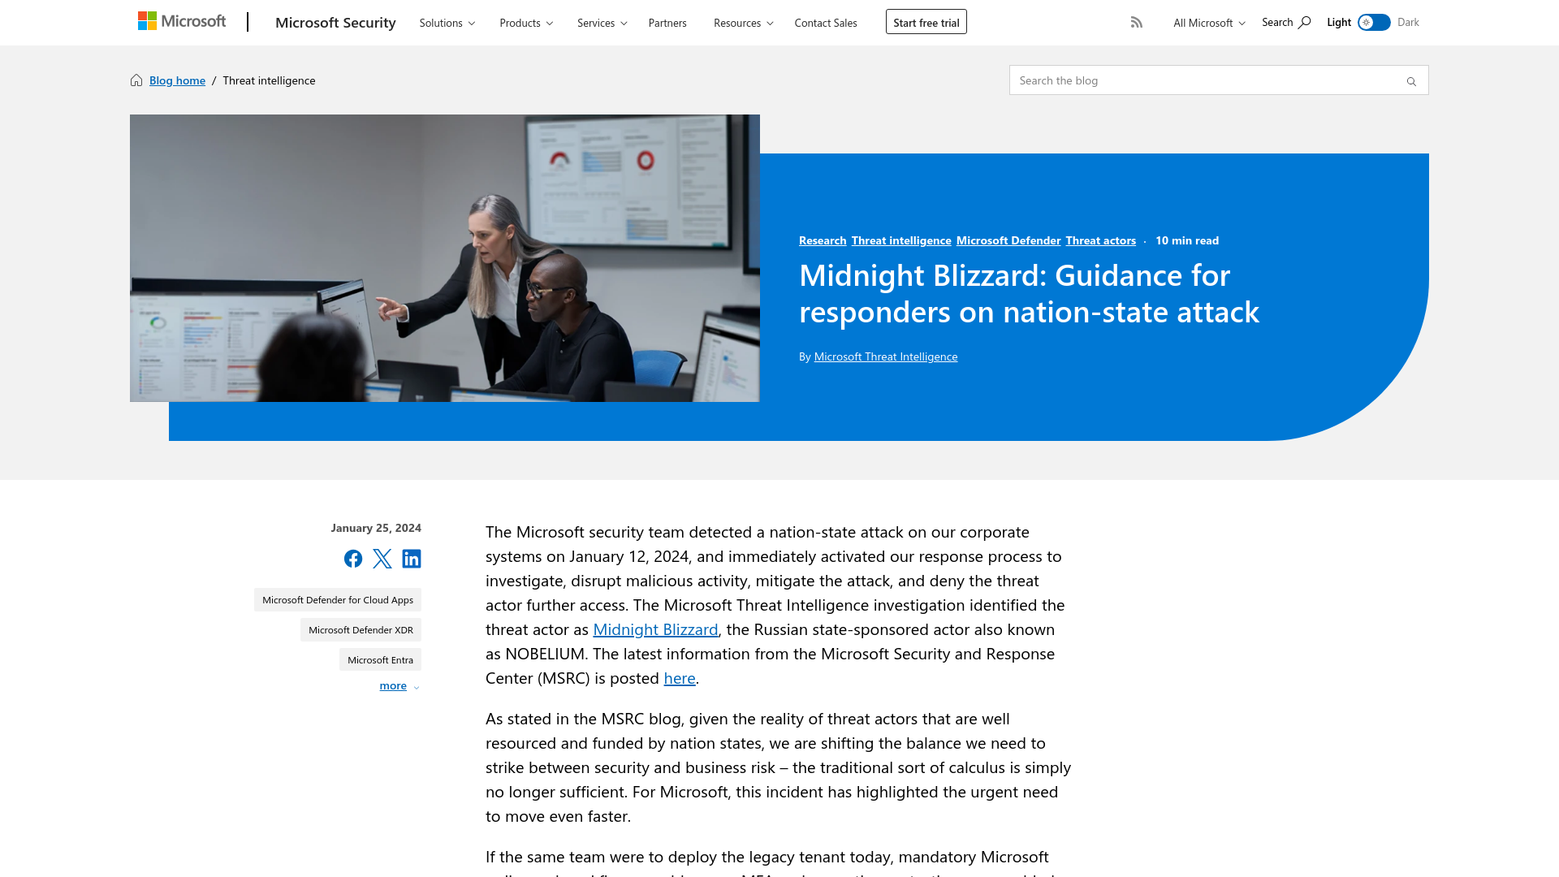Open the RSS feed icon
The width and height of the screenshot is (1559, 877).
click(x=1136, y=21)
